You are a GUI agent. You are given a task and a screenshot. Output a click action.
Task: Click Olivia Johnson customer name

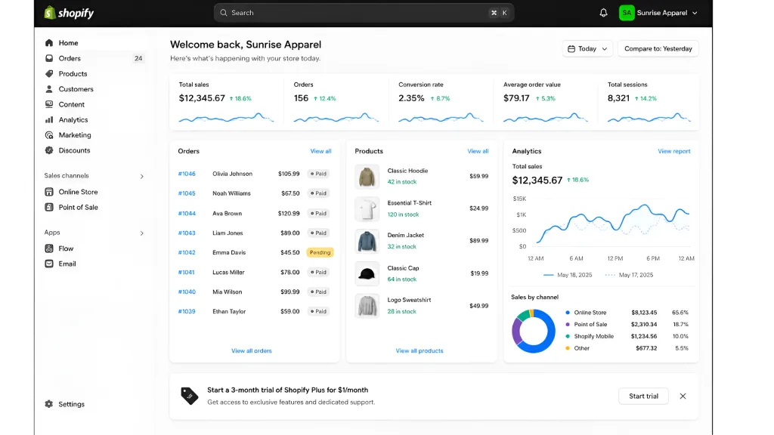coord(233,174)
